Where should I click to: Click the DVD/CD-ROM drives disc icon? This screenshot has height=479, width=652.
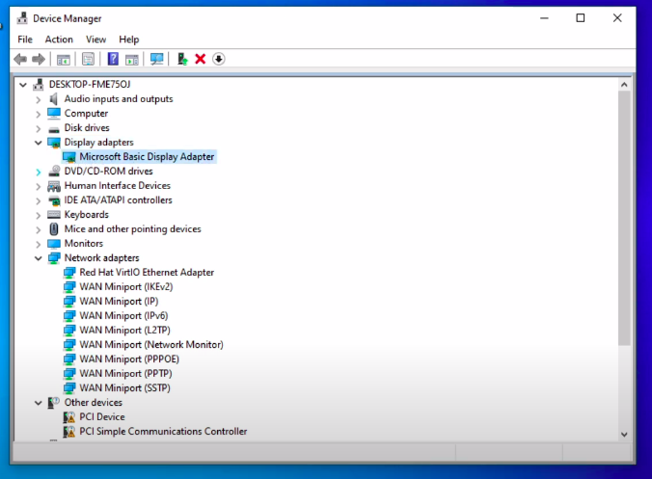click(x=54, y=172)
